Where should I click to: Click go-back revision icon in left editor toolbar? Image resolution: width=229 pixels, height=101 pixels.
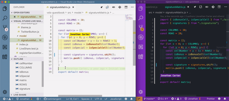(113, 7)
